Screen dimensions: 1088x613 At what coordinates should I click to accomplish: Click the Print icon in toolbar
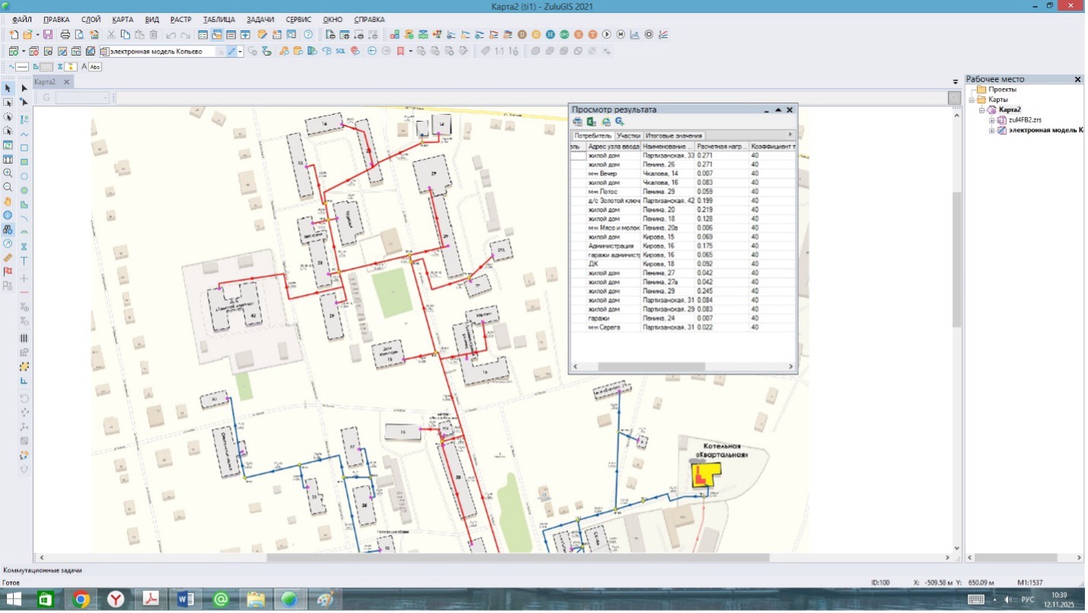point(65,35)
